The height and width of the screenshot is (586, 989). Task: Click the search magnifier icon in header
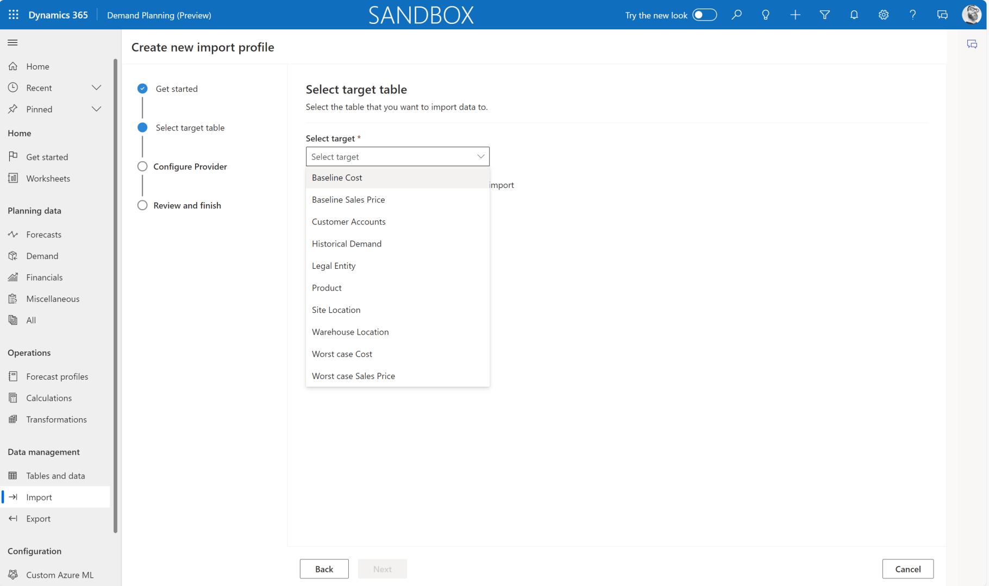[736, 15]
